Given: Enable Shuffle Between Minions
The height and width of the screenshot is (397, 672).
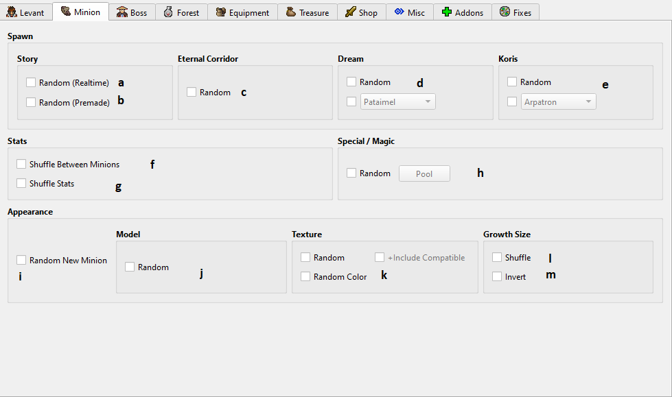Looking at the screenshot, I should [21, 164].
